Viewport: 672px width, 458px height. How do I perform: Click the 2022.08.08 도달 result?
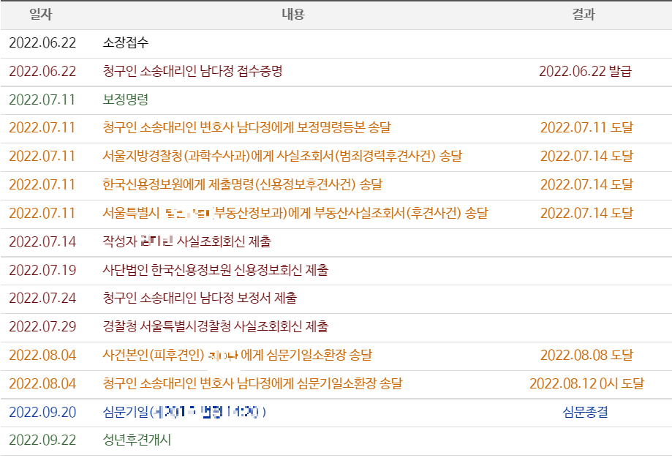tap(586, 356)
